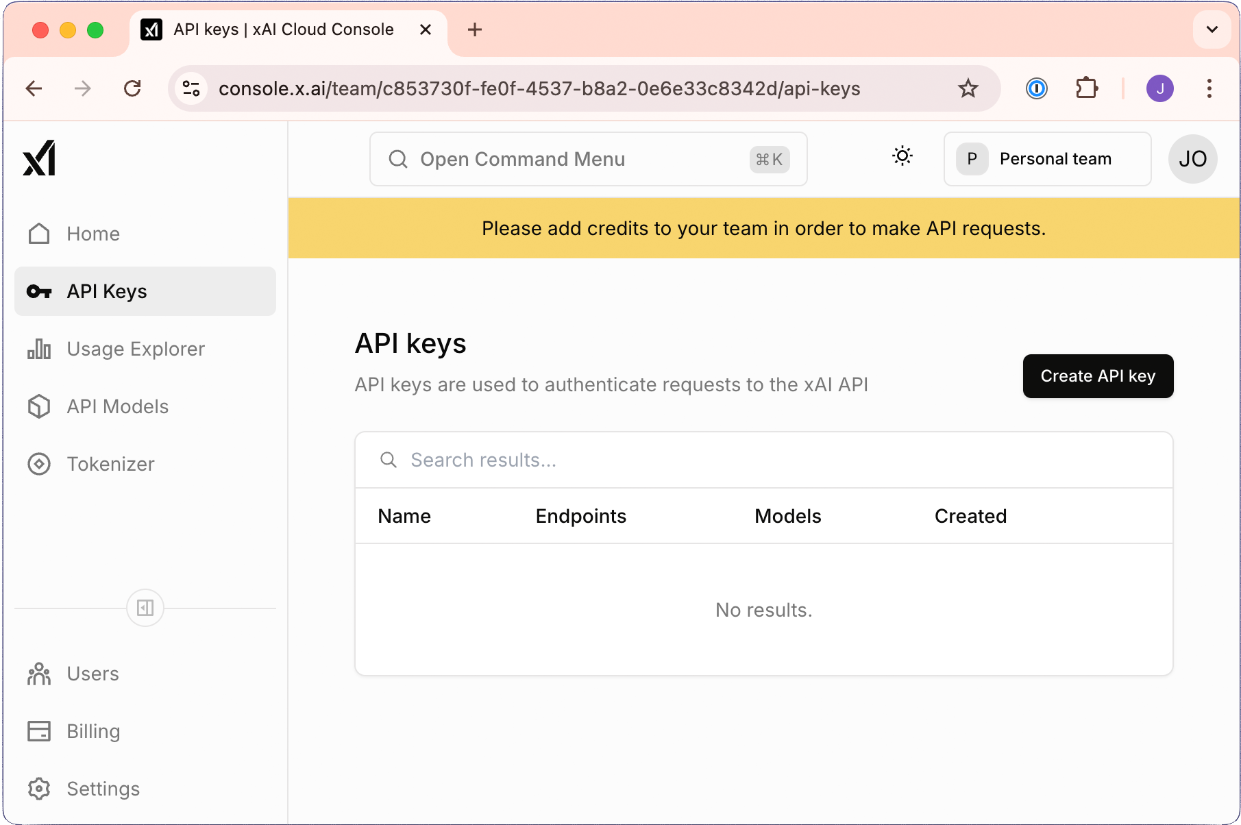This screenshot has height=825, width=1241.
Task: Open the site information icon in the address bar
Action: 191,88
